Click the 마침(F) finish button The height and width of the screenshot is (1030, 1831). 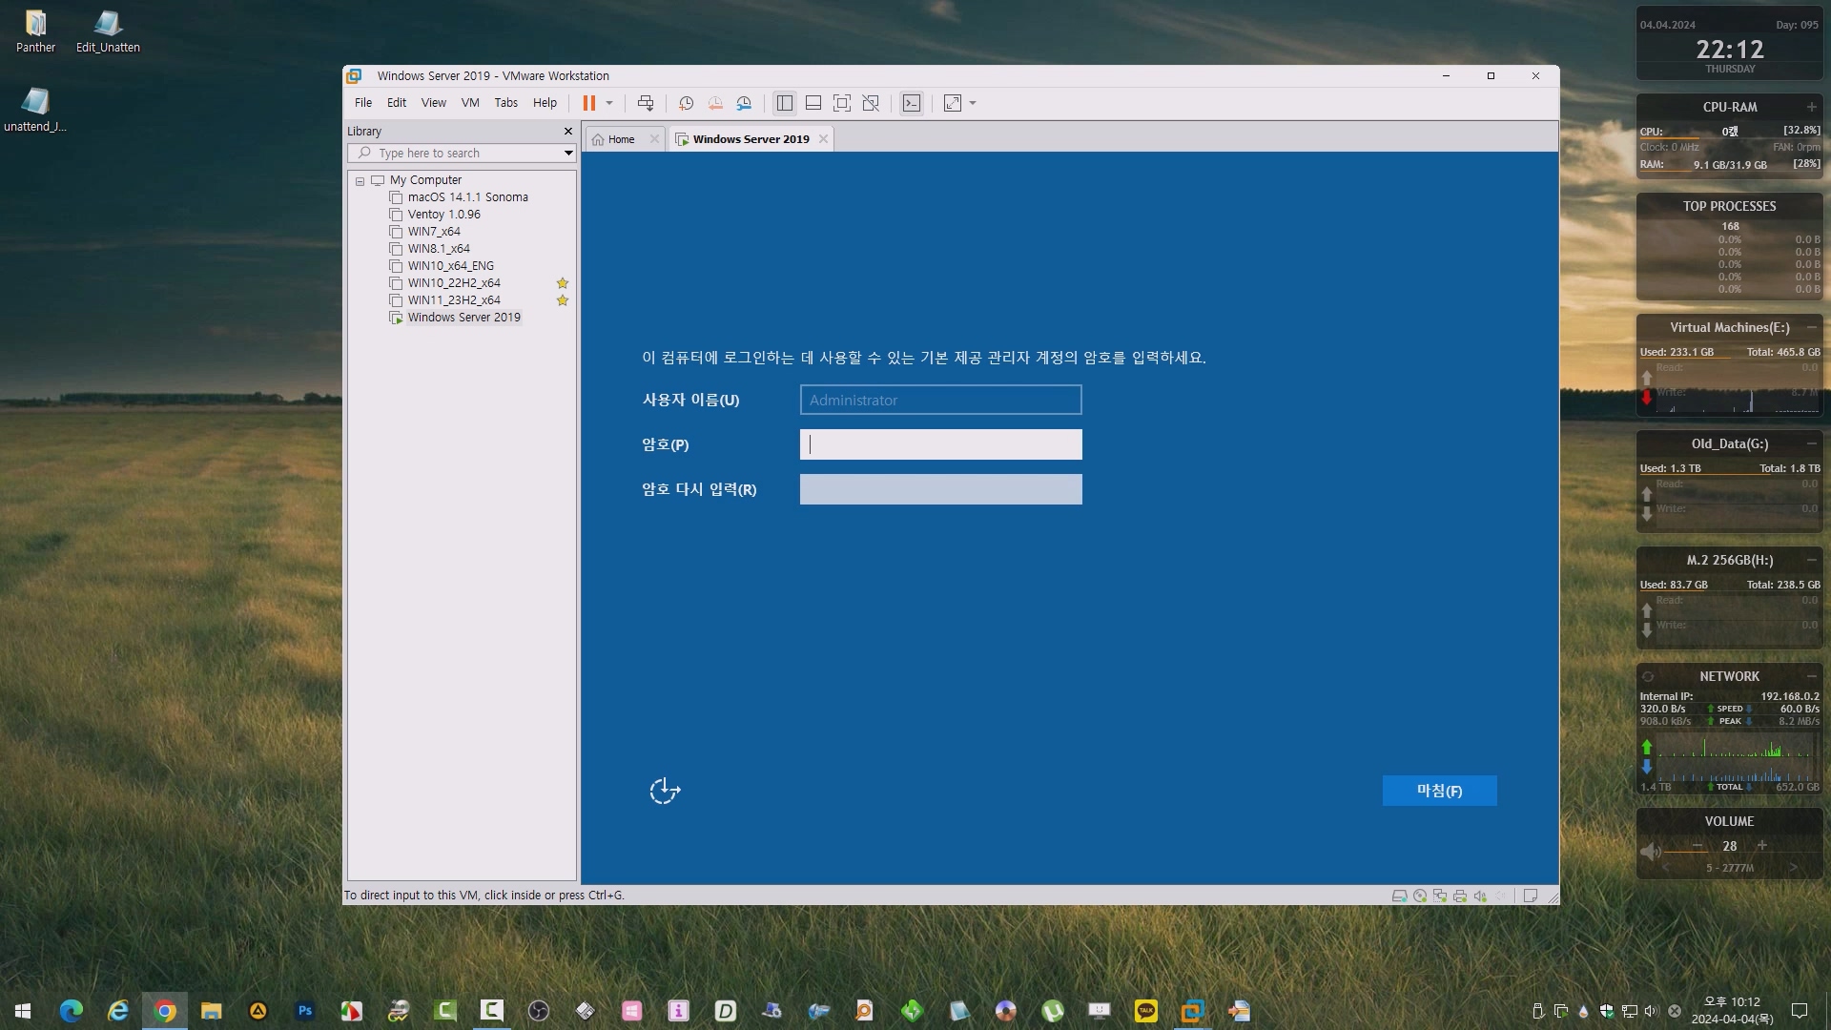pos(1439,791)
